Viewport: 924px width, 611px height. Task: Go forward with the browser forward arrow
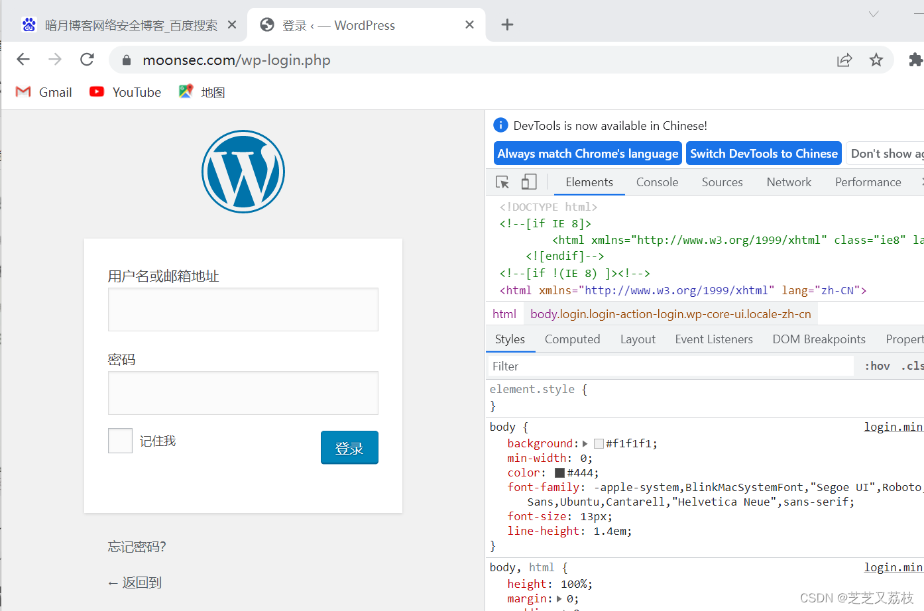tap(55, 60)
